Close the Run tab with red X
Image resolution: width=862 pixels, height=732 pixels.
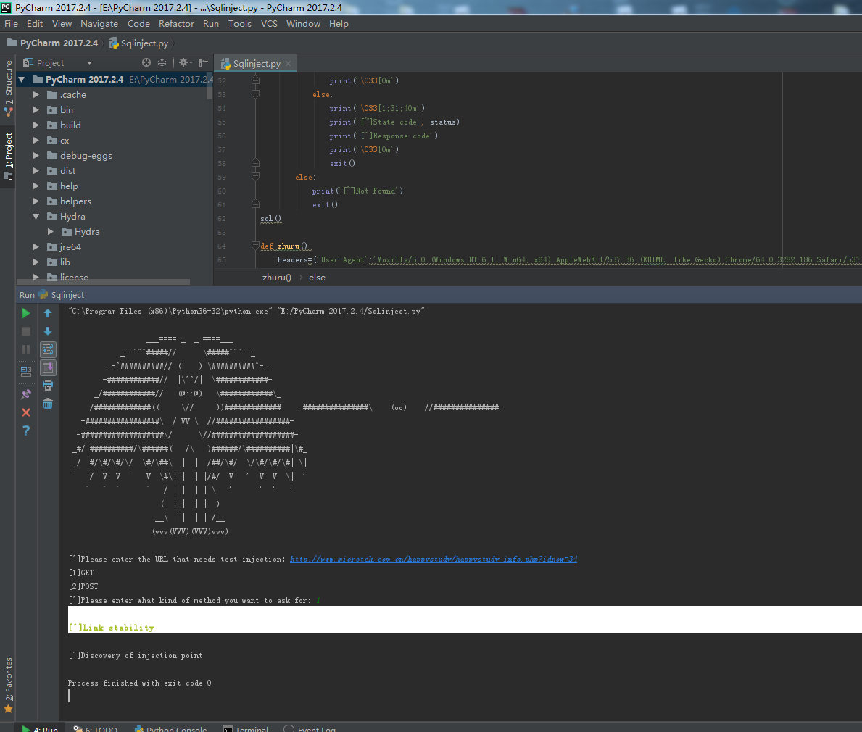(26, 412)
